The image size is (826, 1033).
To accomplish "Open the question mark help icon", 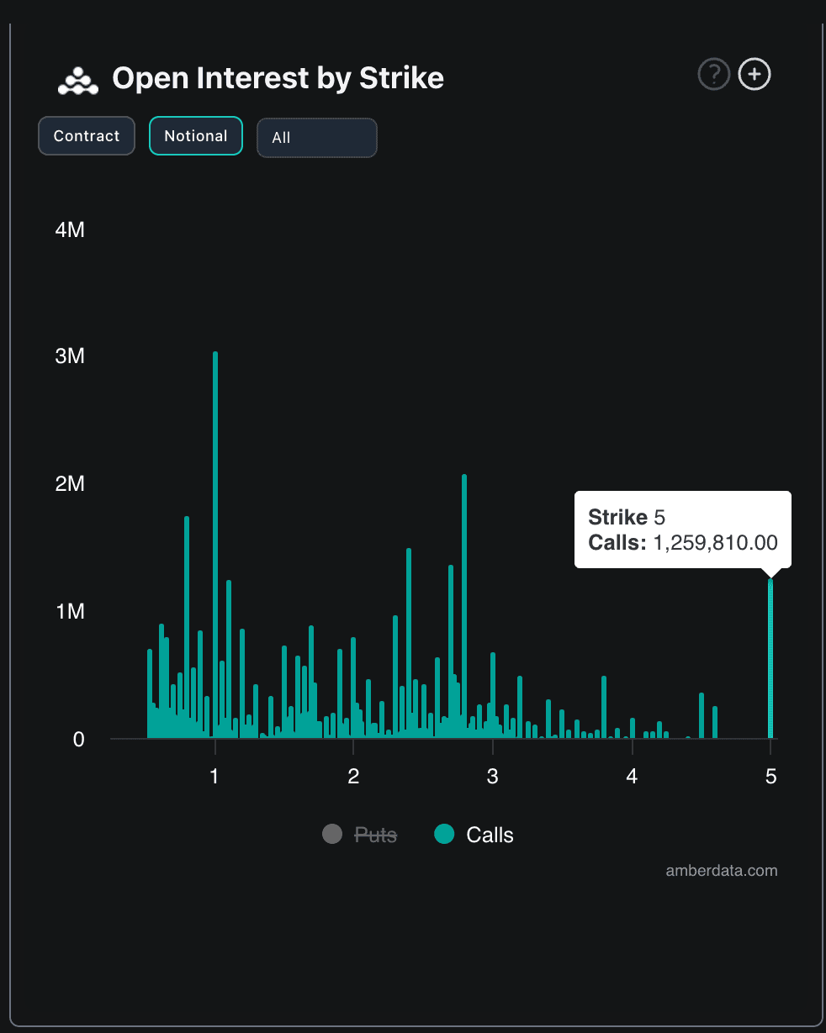I will pos(714,75).
